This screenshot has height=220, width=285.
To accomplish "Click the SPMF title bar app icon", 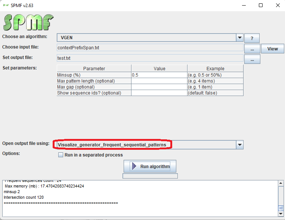I will [6, 5].
